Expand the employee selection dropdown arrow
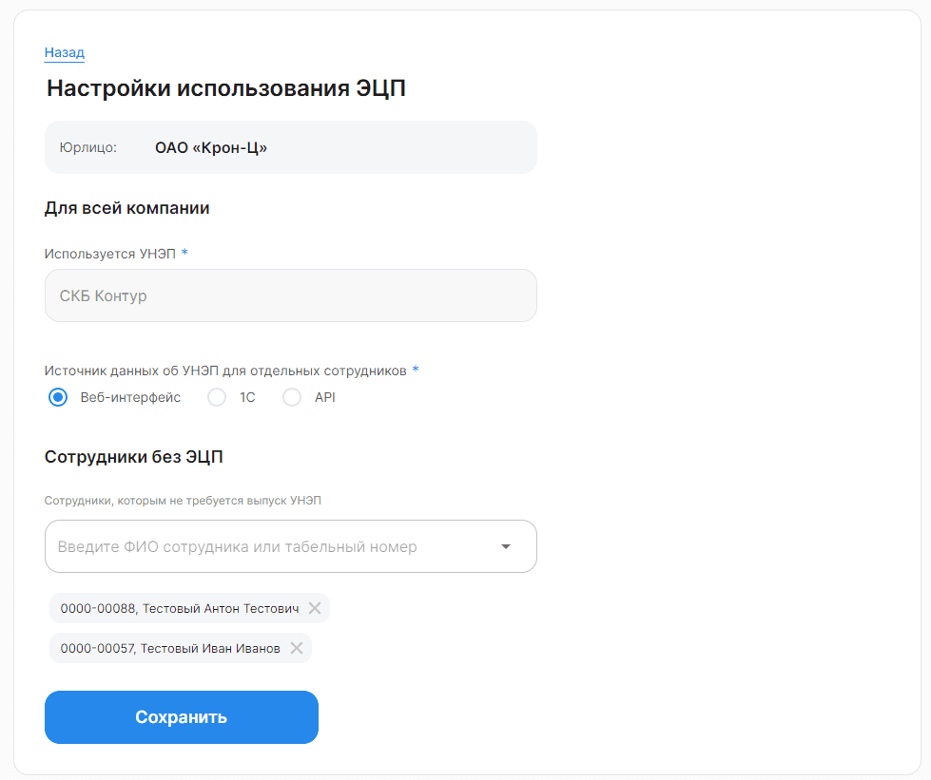Image resolution: width=931 pixels, height=780 pixels. click(x=506, y=546)
